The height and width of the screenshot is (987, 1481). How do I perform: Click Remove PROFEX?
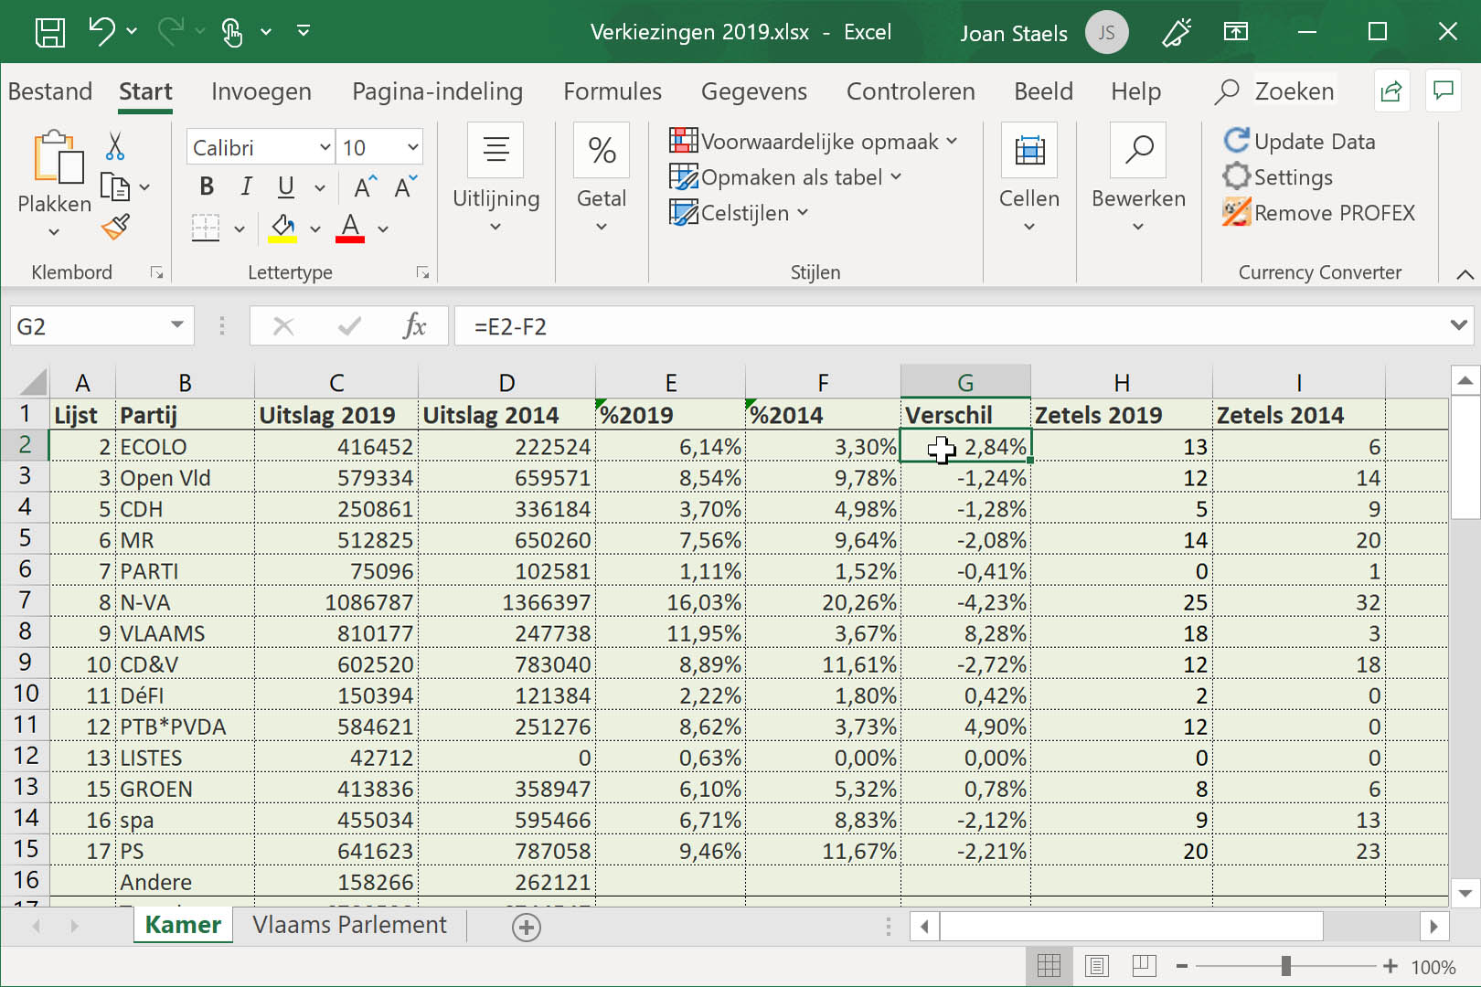pyautogui.click(x=1319, y=212)
